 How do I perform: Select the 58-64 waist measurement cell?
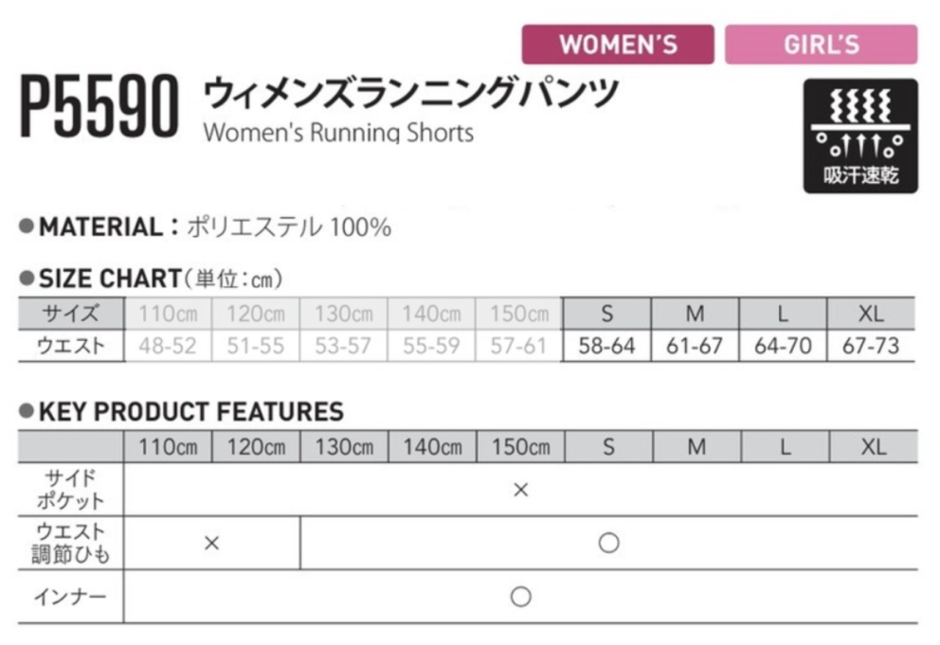click(x=607, y=346)
